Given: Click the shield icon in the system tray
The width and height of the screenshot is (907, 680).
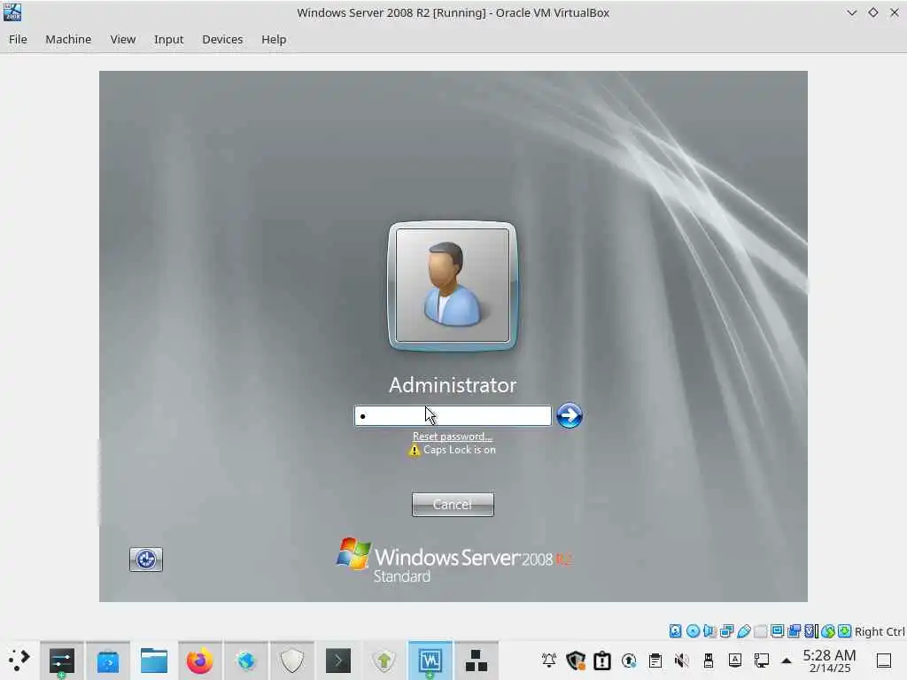Looking at the screenshot, I should [576, 661].
